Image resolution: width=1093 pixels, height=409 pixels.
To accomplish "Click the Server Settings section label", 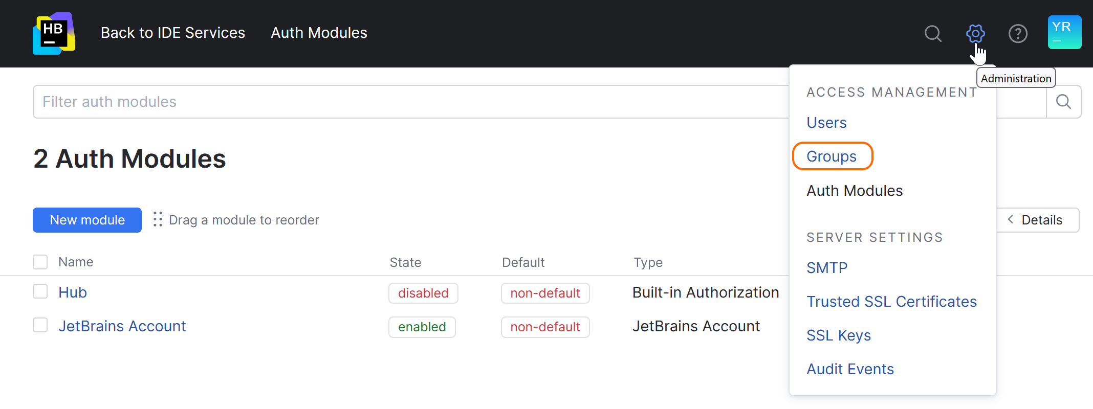I will pos(875,237).
